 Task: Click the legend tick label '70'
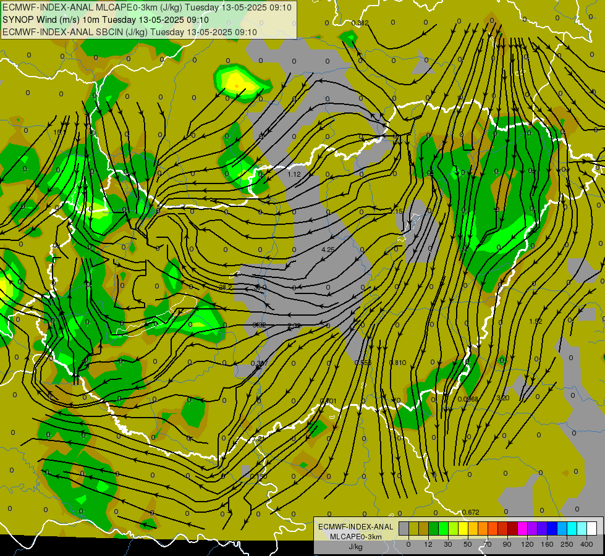[488, 544]
